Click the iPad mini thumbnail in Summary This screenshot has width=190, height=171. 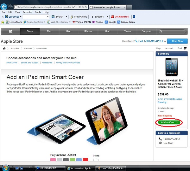[x=171, y=67]
